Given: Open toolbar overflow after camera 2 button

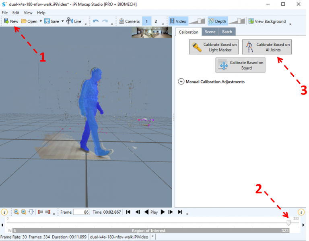Looking at the screenshot, I should point(163,24).
